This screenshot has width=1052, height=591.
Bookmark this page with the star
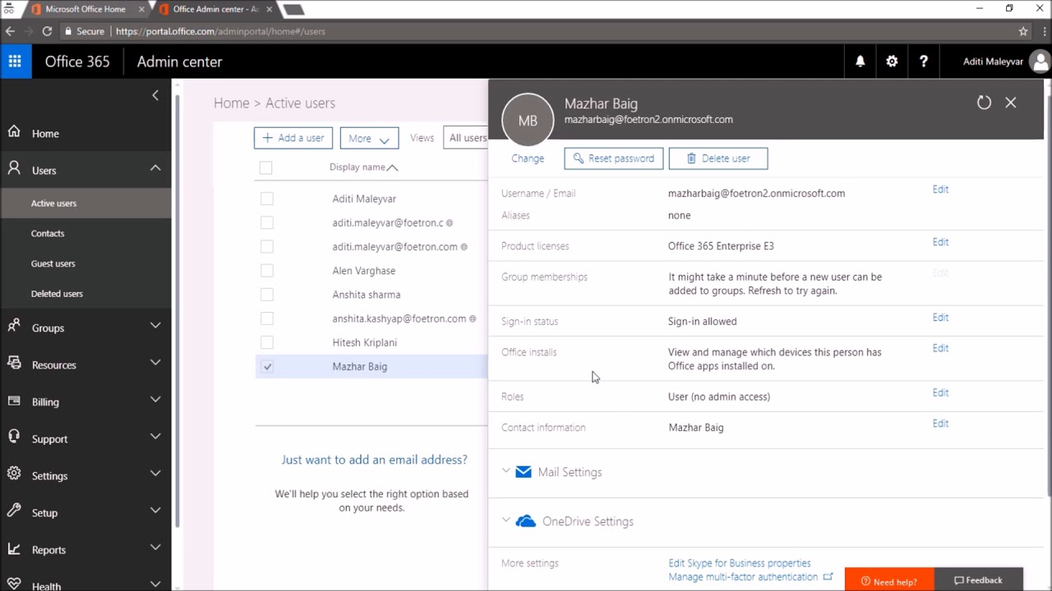[x=1023, y=31]
